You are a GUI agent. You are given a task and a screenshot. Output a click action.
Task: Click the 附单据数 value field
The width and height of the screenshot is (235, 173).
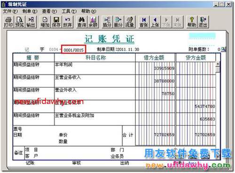coord(219,49)
